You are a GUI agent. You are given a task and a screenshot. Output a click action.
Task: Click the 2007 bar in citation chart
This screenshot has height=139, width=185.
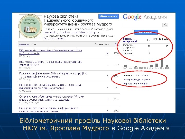[126, 66]
